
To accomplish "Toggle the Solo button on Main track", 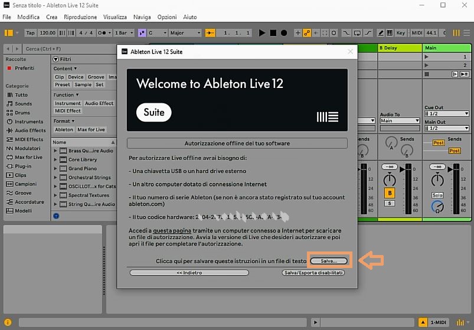I will pos(437,195).
